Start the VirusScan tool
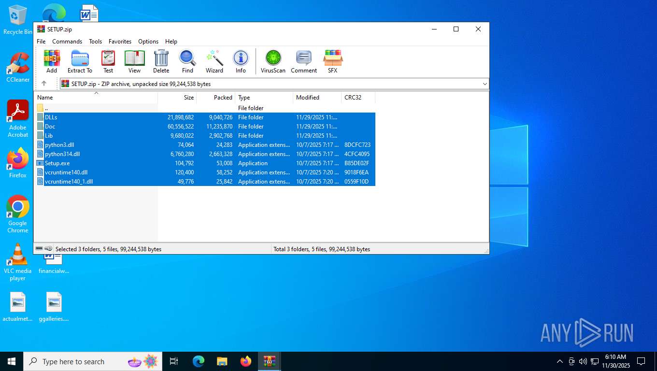Screen dimensions: 657x371 273,61
